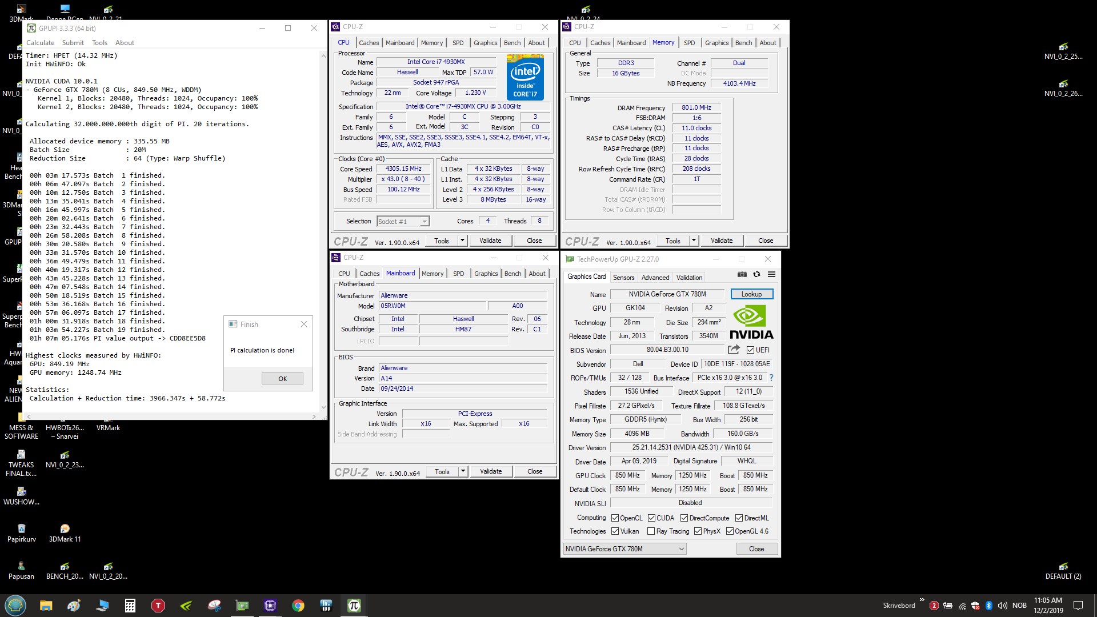The height and width of the screenshot is (617, 1097).
Task: Open the Tools menu in GPUPI
Action: click(x=99, y=43)
